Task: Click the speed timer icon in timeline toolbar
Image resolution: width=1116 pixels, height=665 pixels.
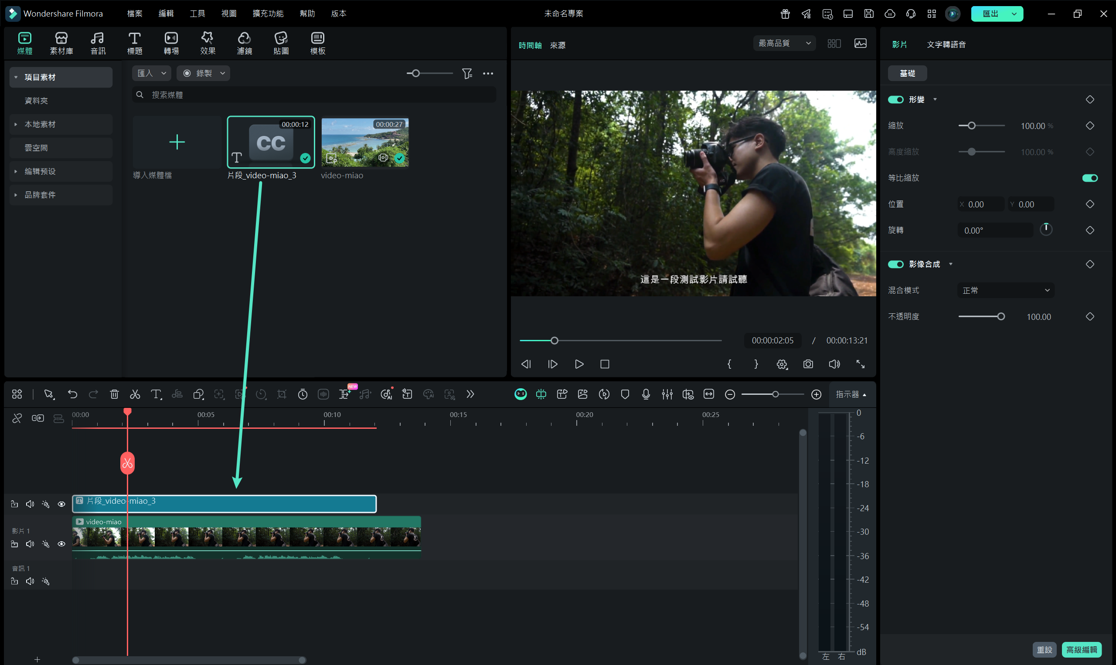Action: pos(303,394)
